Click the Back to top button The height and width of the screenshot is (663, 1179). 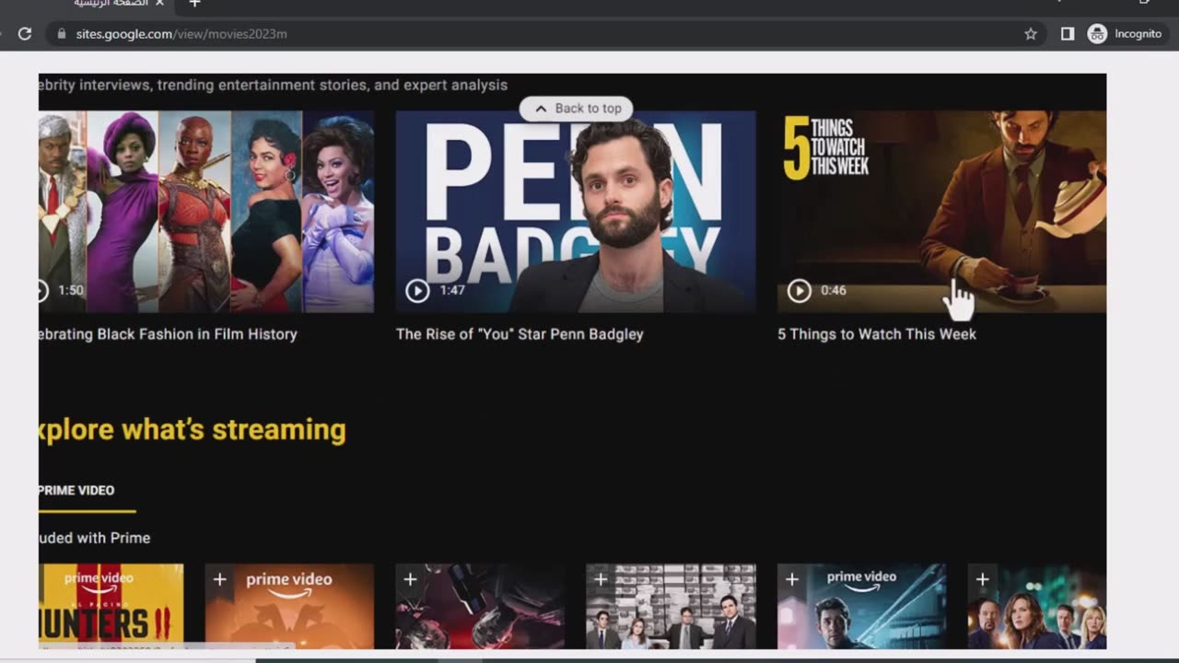[x=577, y=109]
